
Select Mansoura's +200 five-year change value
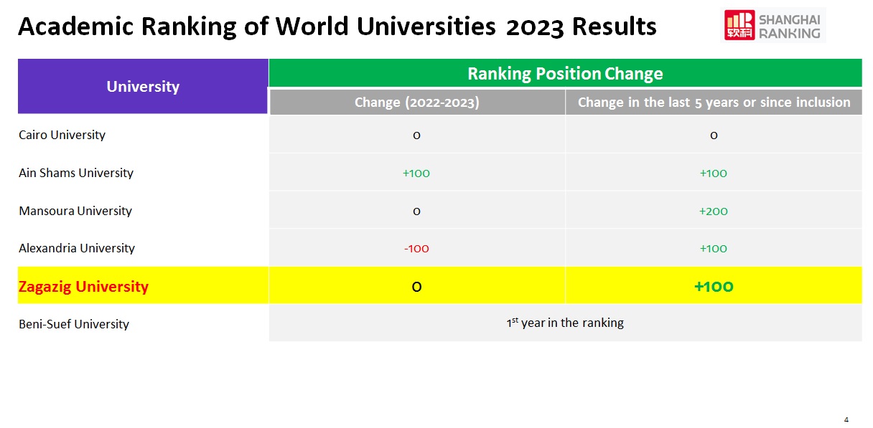[714, 211]
